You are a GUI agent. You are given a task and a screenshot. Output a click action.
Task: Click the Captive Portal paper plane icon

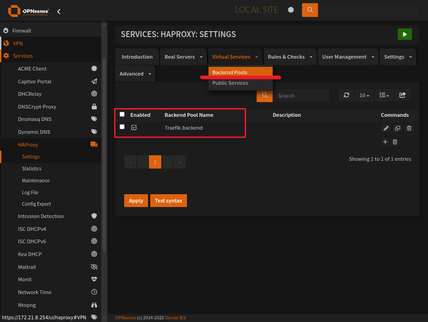click(x=94, y=82)
